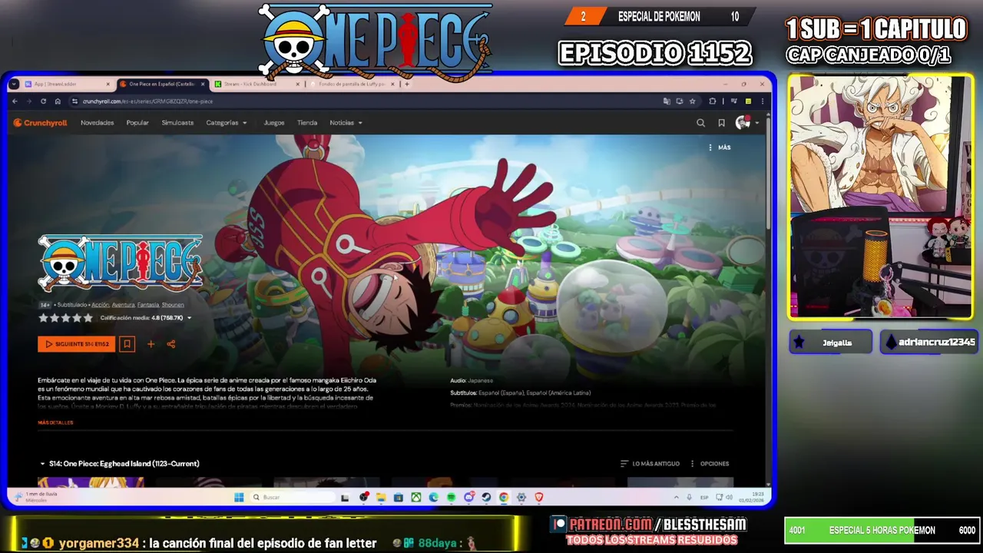Open a new browser tab
983x553 pixels.
tap(407, 84)
